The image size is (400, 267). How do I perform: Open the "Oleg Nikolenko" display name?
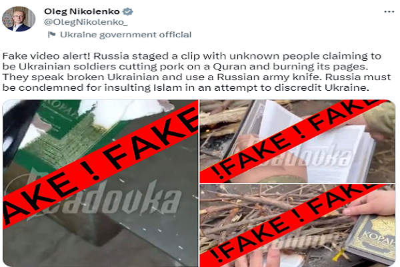click(81, 11)
